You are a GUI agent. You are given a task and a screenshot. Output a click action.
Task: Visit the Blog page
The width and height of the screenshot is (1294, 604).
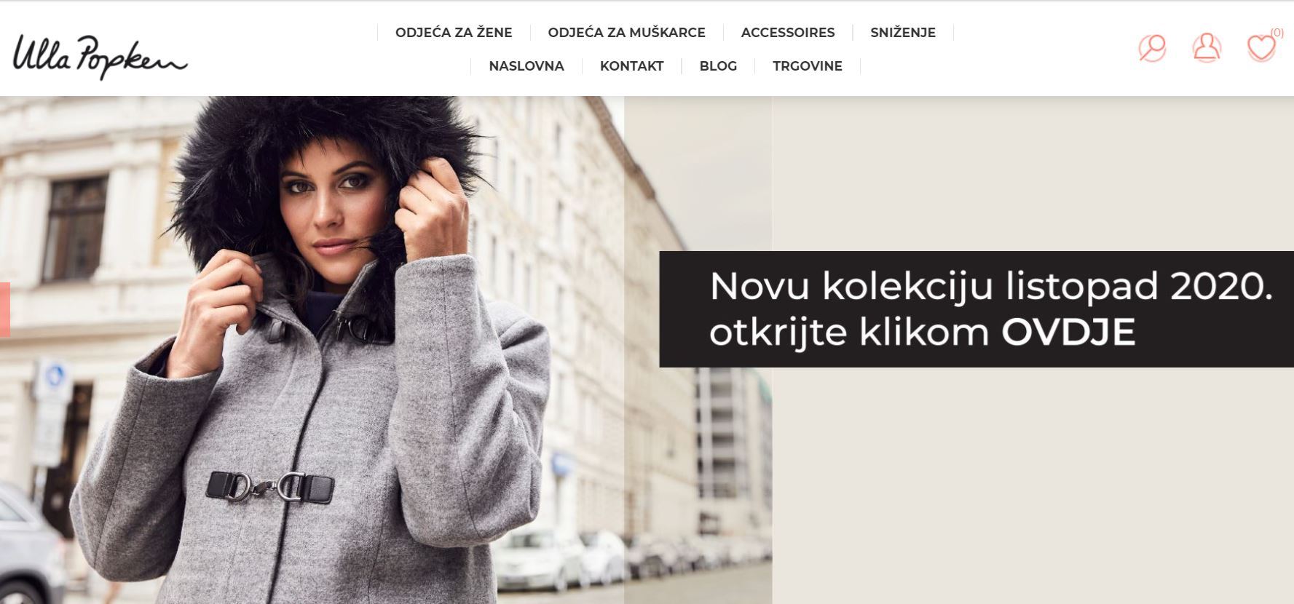(x=718, y=66)
